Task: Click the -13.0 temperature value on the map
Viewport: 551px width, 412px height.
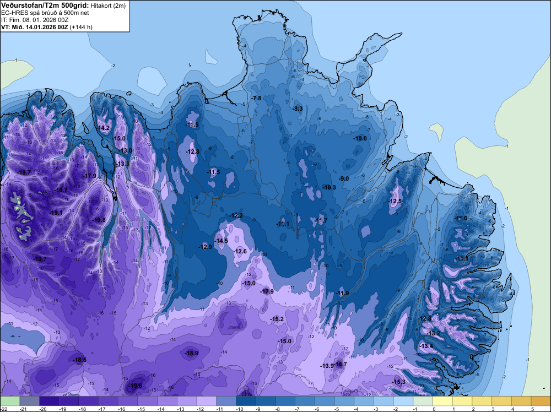Action: tap(125, 150)
